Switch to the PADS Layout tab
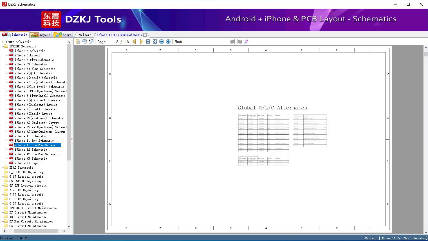The height and width of the screenshot is (241, 428). click(40, 35)
